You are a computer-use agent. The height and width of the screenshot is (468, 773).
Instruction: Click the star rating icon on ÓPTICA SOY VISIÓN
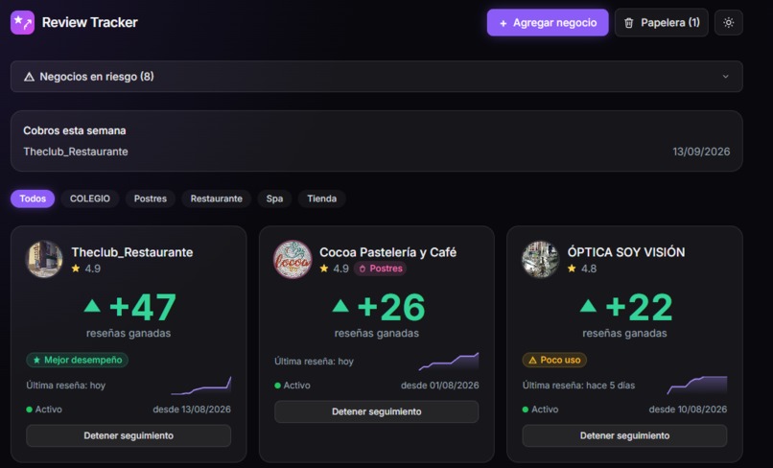(572, 269)
